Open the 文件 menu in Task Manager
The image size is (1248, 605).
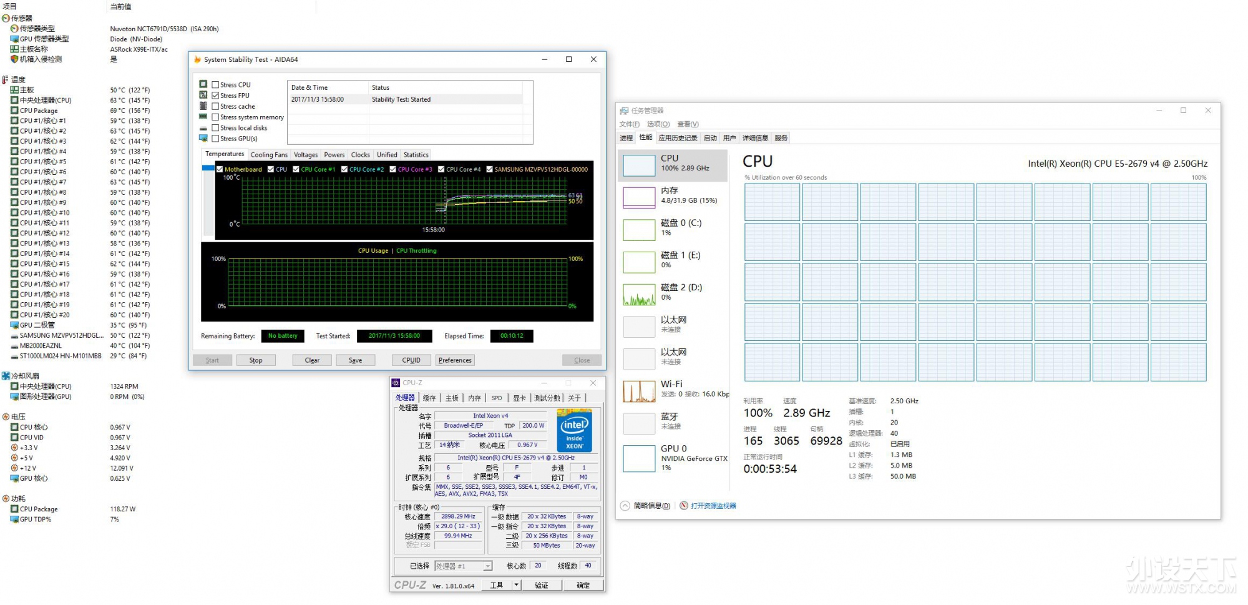point(630,124)
